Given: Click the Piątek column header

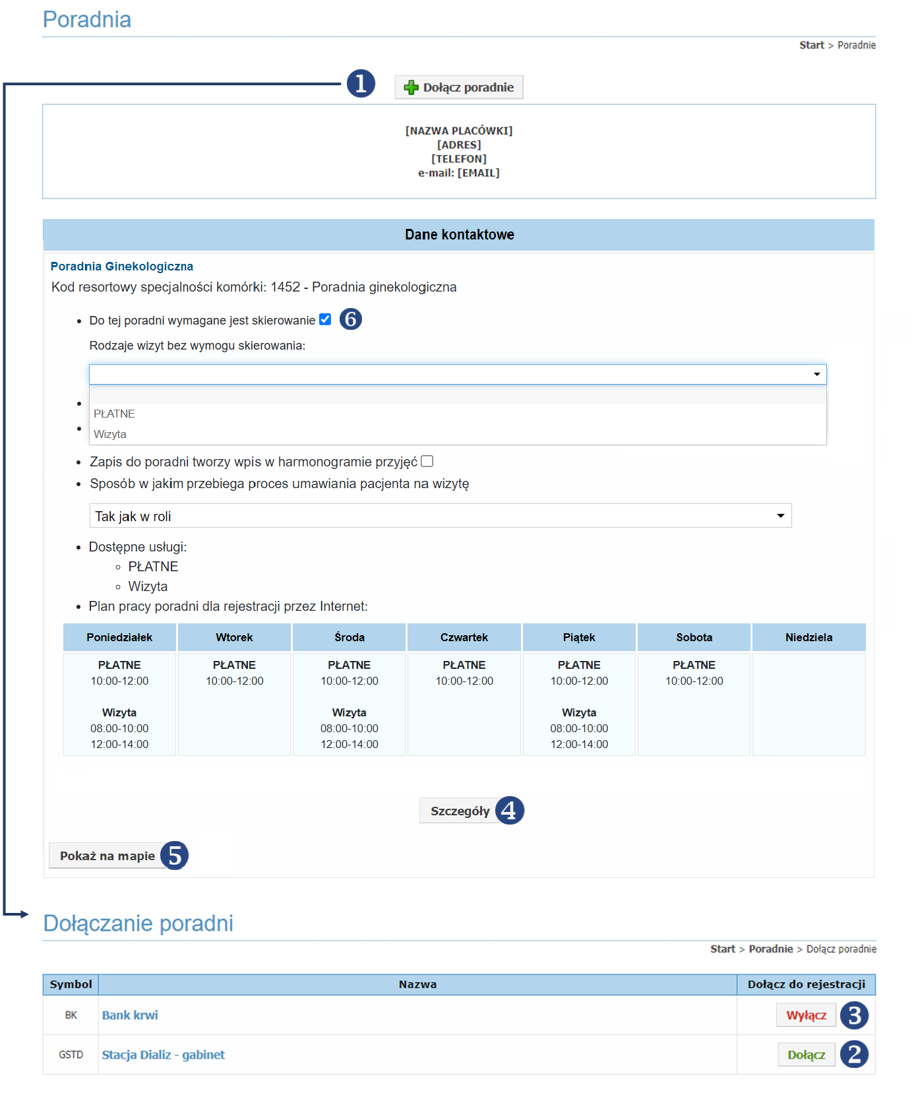Looking at the screenshot, I should point(579,637).
